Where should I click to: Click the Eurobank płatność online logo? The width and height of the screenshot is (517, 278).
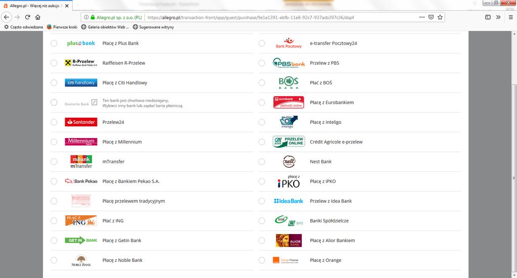289,102
